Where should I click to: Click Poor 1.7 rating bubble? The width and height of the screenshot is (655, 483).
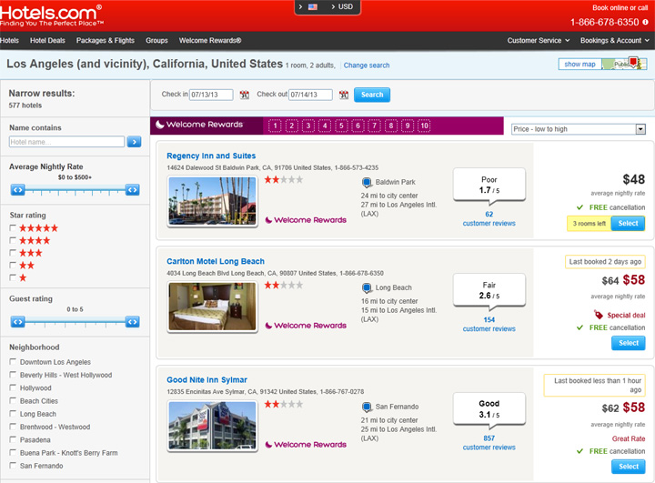coord(489,186)
